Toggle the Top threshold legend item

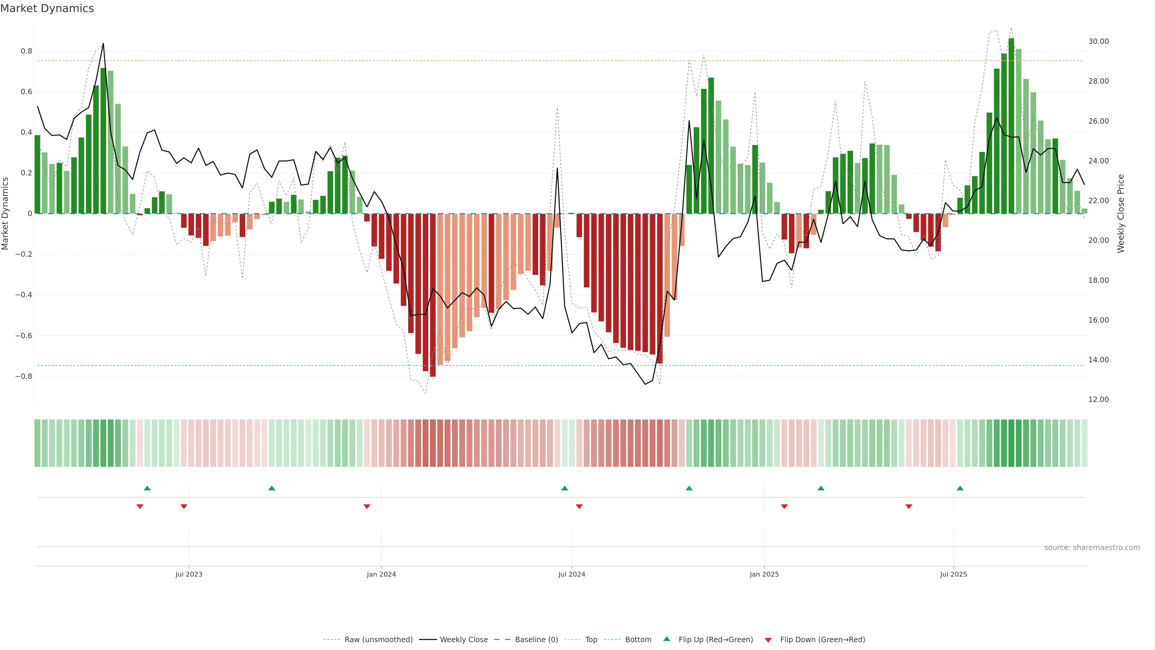[591, 640]
